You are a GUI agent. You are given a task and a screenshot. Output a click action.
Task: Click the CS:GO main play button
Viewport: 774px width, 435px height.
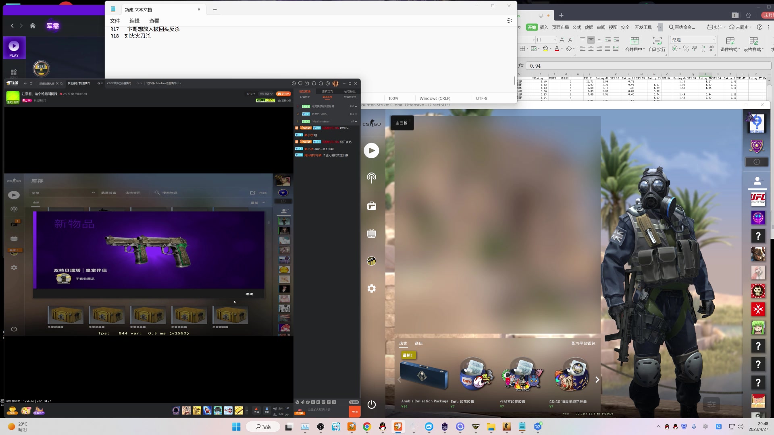click(371, 151)
